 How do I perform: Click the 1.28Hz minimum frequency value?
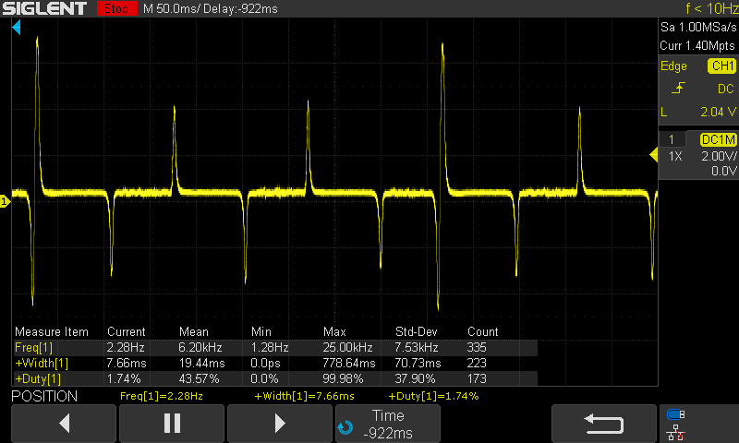(x=270, y=347)
